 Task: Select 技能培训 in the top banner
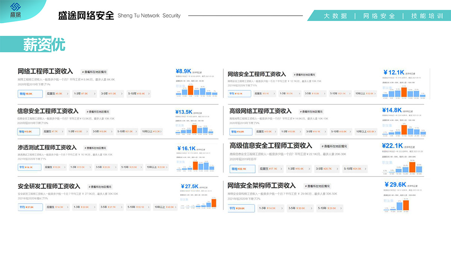tap(427, 16)
